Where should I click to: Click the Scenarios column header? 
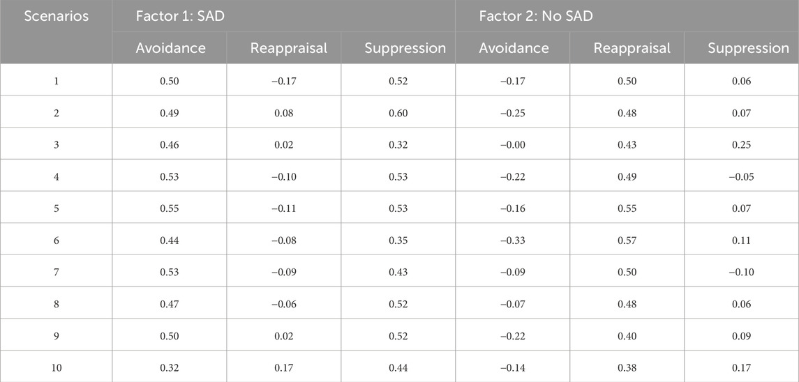click(56, 16)
